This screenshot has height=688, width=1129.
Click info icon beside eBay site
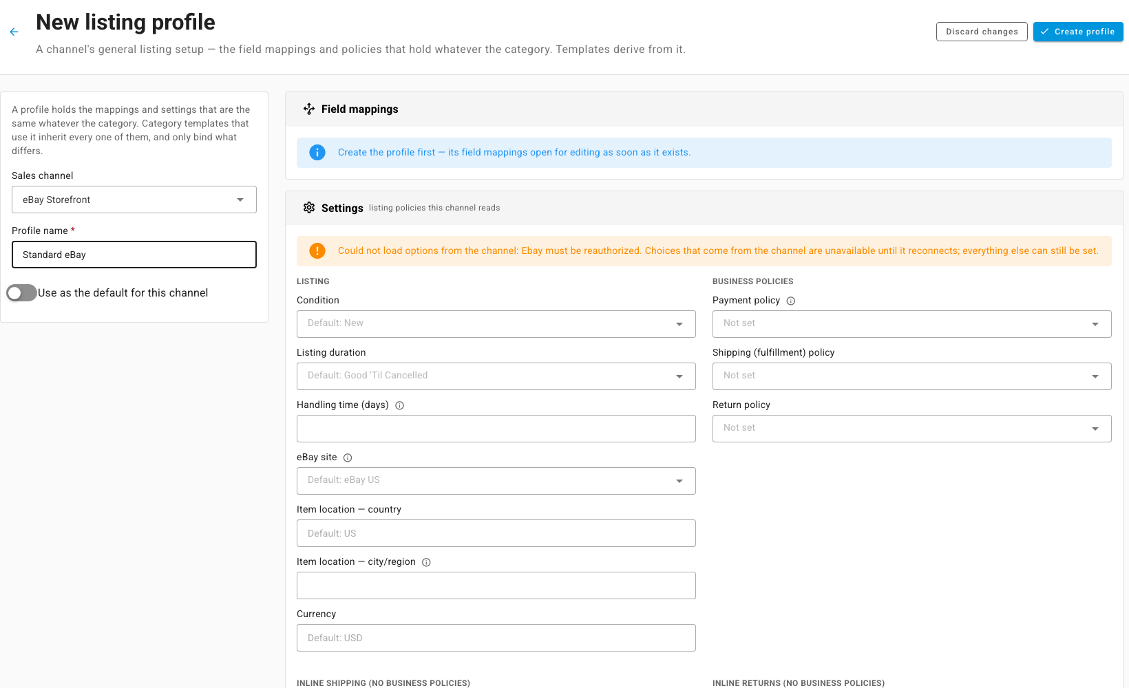(348, 458)
